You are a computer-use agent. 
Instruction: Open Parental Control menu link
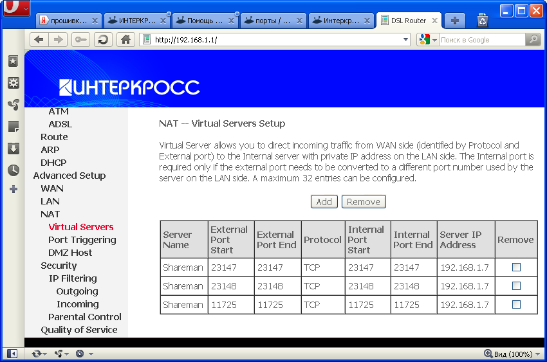point(85,317)
